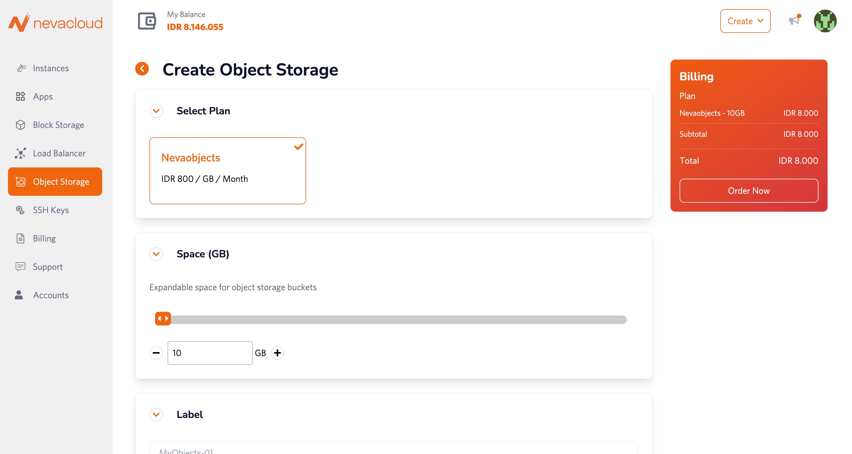This screenshot has width=852, height=454.
Task: Click the checkmark on the Nevaobjects plan
Action: coord(299,146)
